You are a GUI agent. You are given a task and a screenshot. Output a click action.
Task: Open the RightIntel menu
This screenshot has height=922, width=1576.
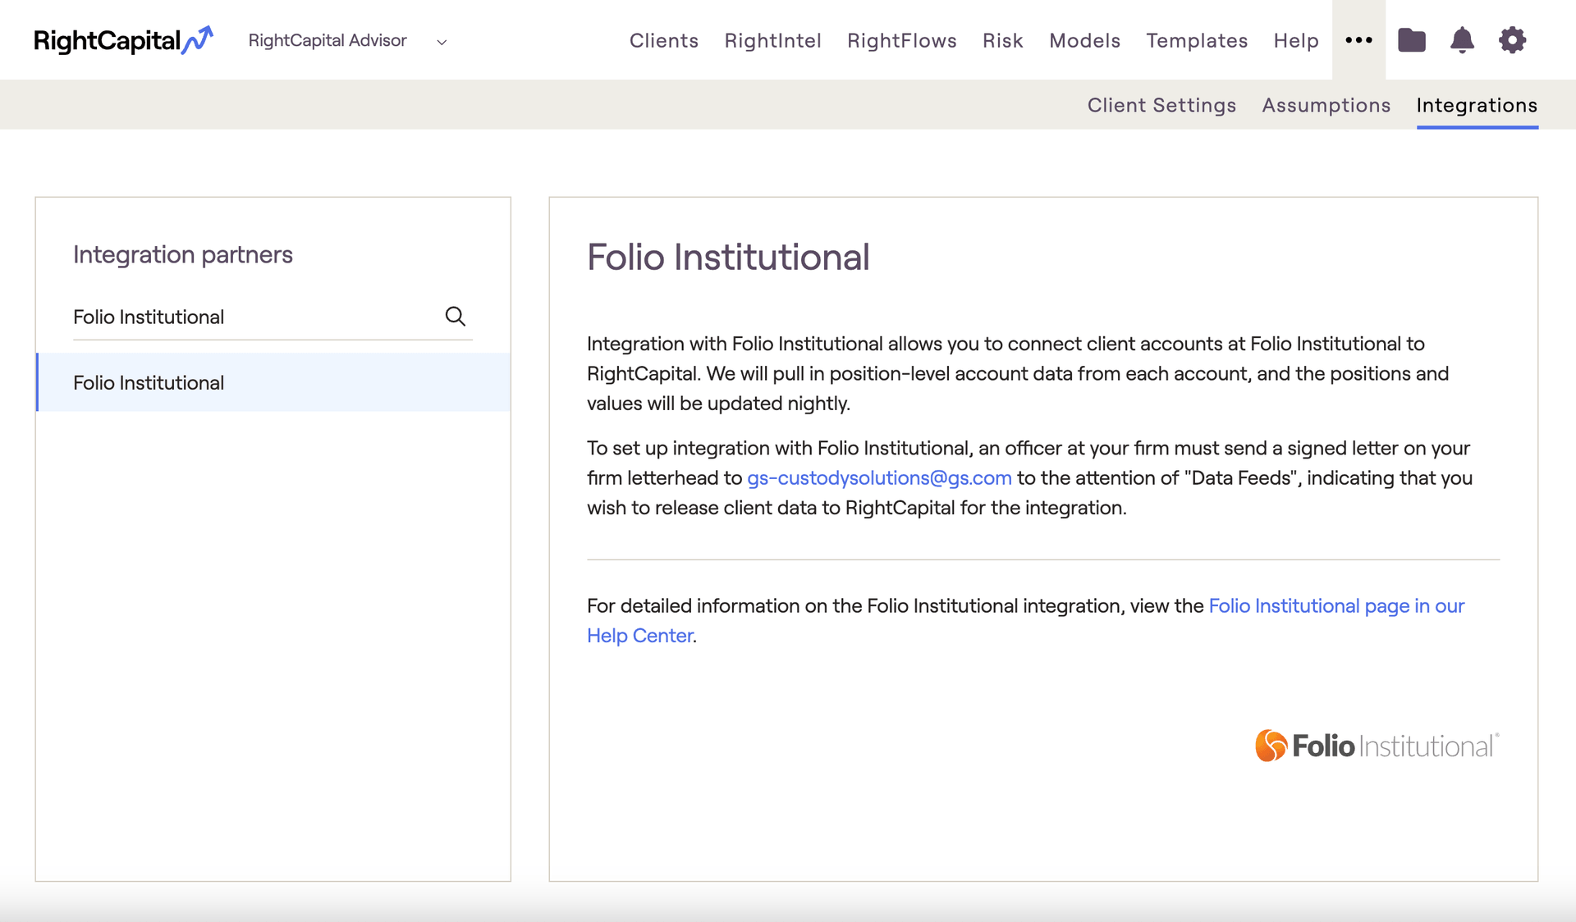[772, 41]
